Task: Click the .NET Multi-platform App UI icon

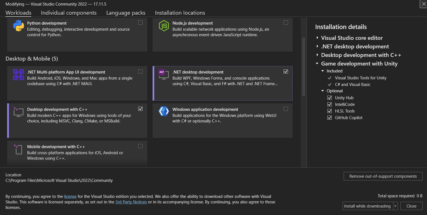Action: (19, 75)
